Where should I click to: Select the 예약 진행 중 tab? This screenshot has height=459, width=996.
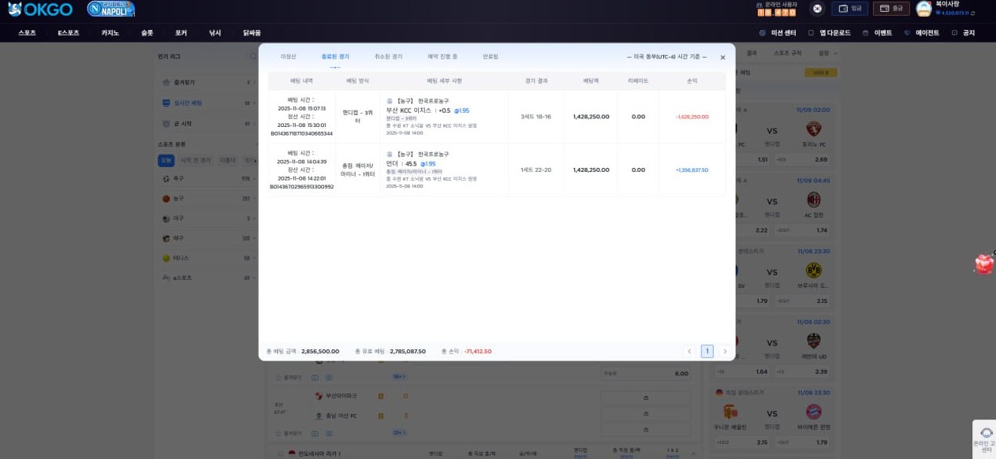(x=442, y=57)
